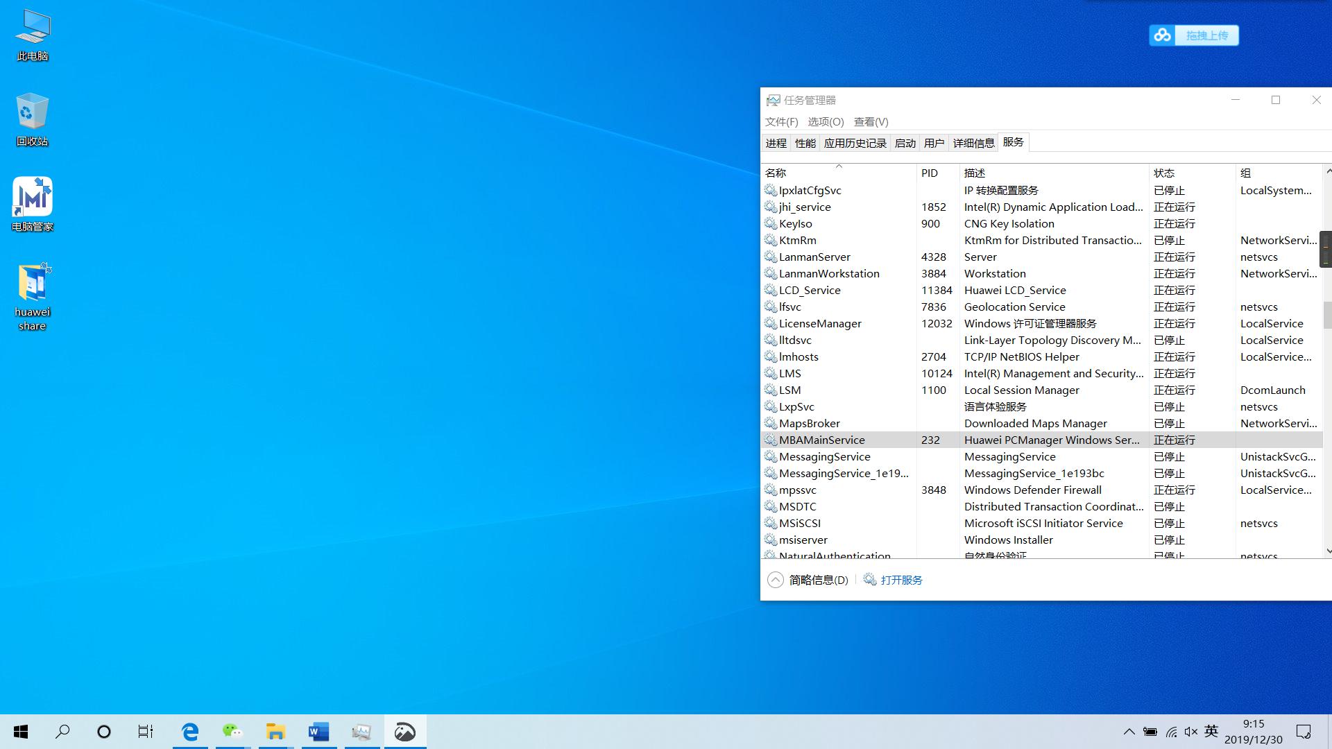Image resolution: width=1332 pixels, height=749 pixels.
Task: Switch to the 性能 tab
Action: pyautogui.click(x=805, y=144)
